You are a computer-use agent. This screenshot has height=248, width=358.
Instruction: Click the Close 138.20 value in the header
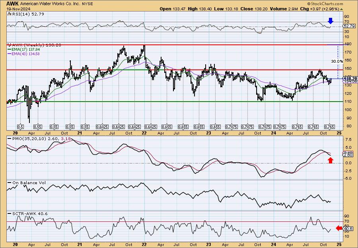coord(254,9)
